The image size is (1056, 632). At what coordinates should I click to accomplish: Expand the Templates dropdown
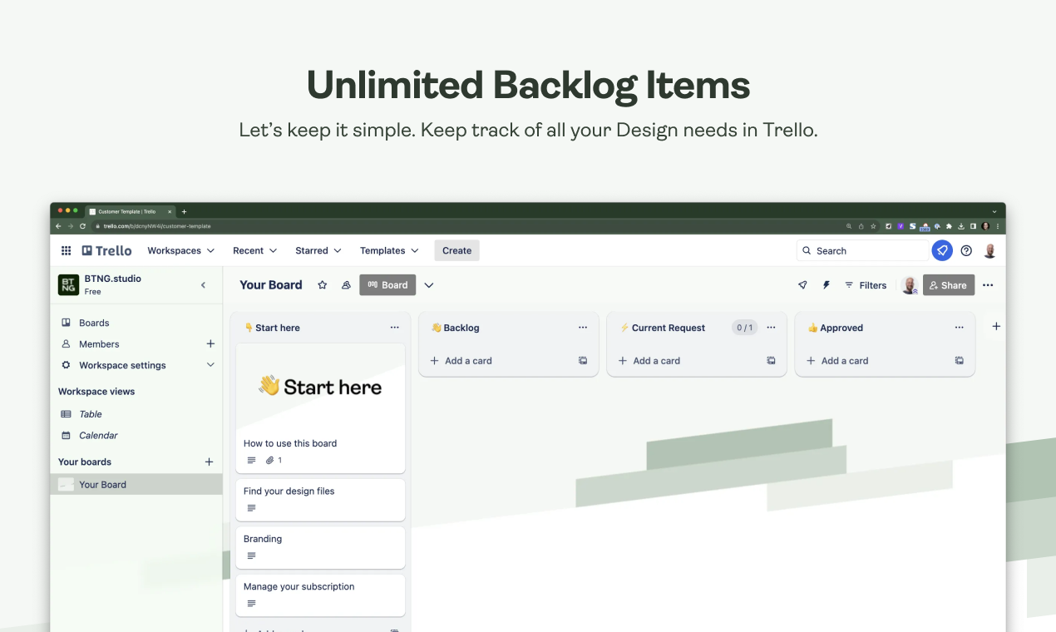click(x=389, y=250)
